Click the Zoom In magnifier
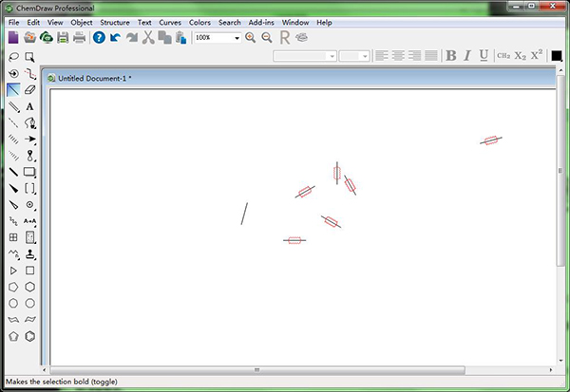 (x=251, y=37)
